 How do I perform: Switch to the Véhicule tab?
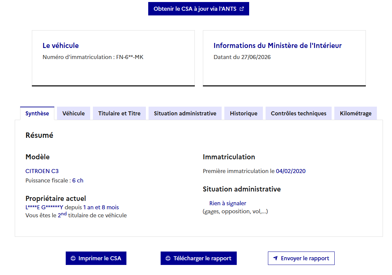pos(73,113)
